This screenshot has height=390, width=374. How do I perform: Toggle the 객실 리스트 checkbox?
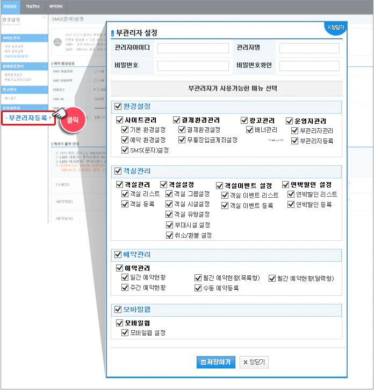[x=125, y=194]
